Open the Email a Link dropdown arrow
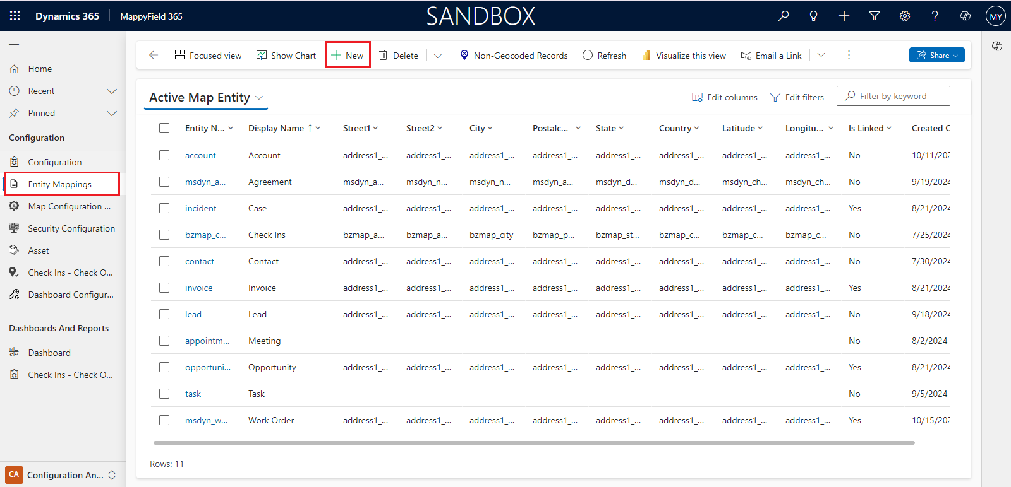The image size is (1011, 487). 821,56
